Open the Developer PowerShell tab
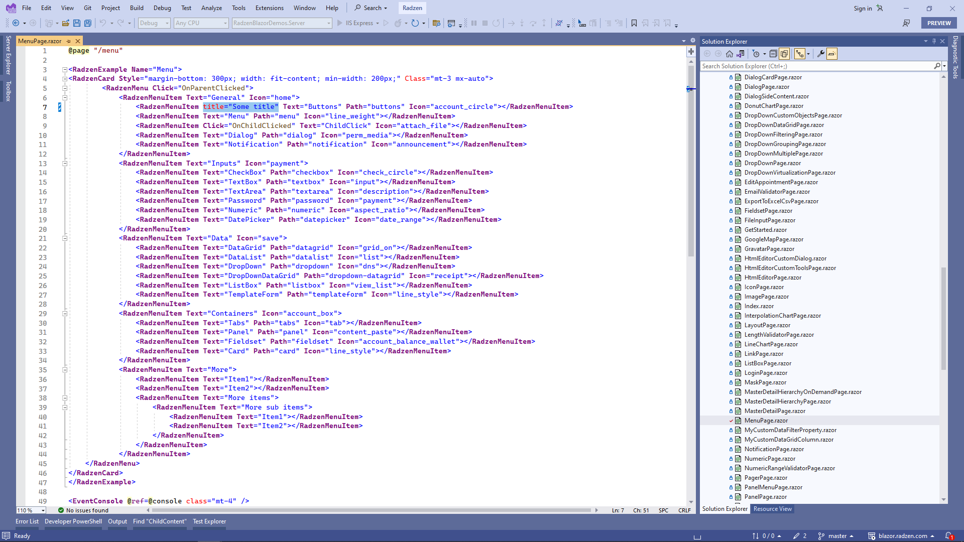Viewport: 964px width, 542px height. [x=73, y=521]
